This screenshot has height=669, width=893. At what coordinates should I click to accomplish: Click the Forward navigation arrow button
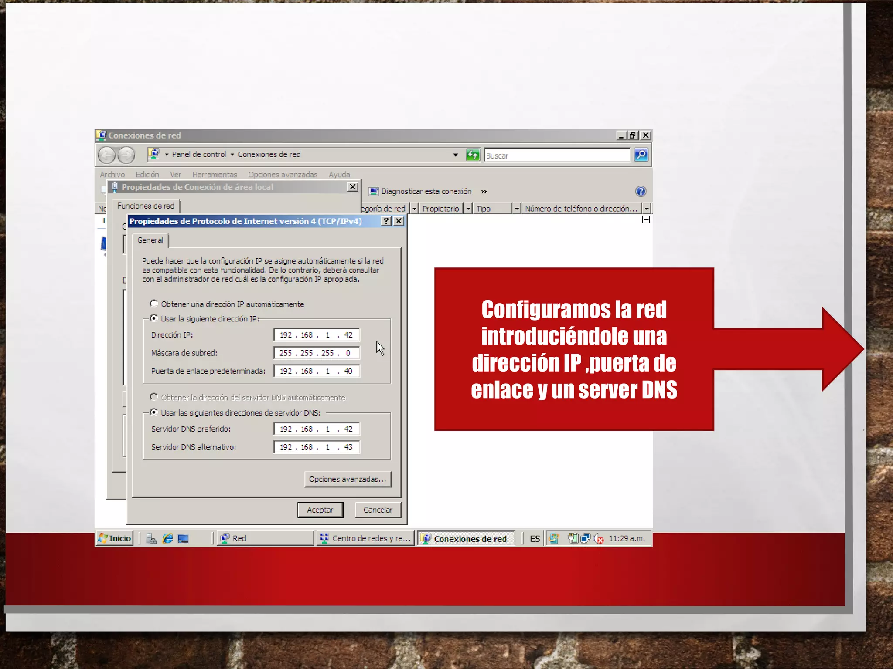pyautogui.click(x=126, y=155)
